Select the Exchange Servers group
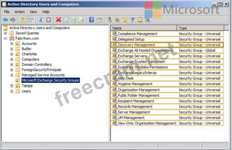 (x=167, y=56)
